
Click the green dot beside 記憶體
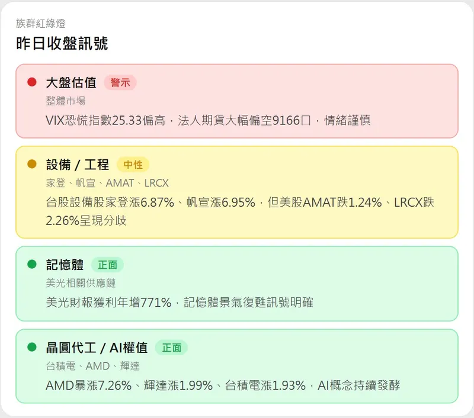click(32, 264)
